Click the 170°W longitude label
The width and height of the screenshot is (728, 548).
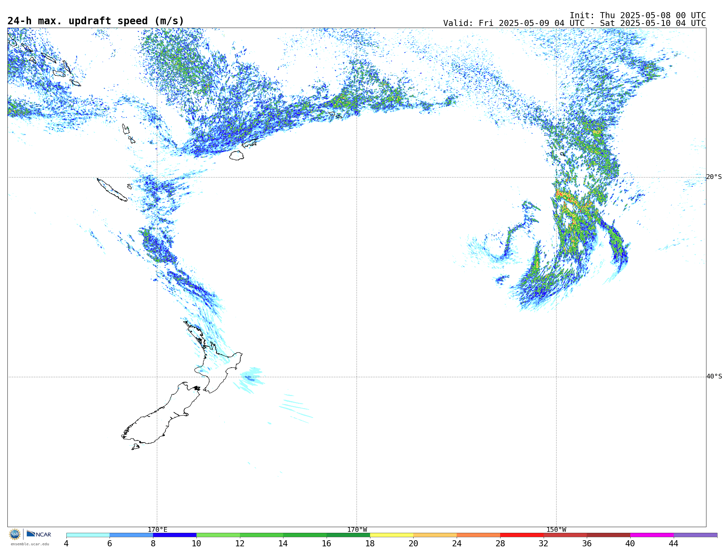(357, 530)
